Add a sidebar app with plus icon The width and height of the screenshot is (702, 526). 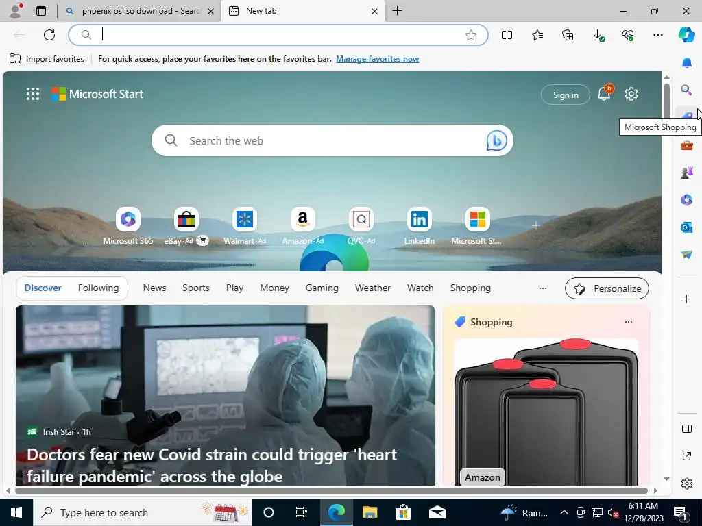(x=687, y=299)
